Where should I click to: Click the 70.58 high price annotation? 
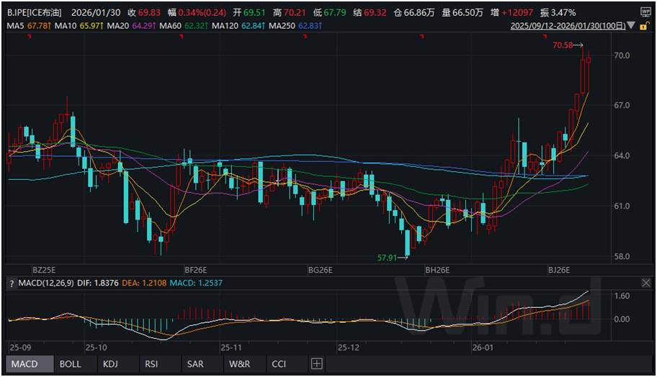(x=563, y=45)
